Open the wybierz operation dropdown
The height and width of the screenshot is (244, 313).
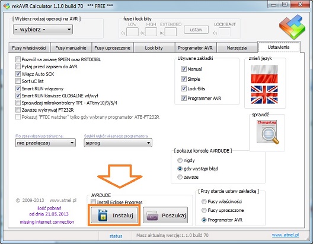[43, 29]
